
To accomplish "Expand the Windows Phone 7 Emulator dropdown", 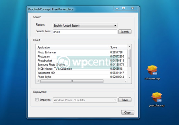I will 85,100.
